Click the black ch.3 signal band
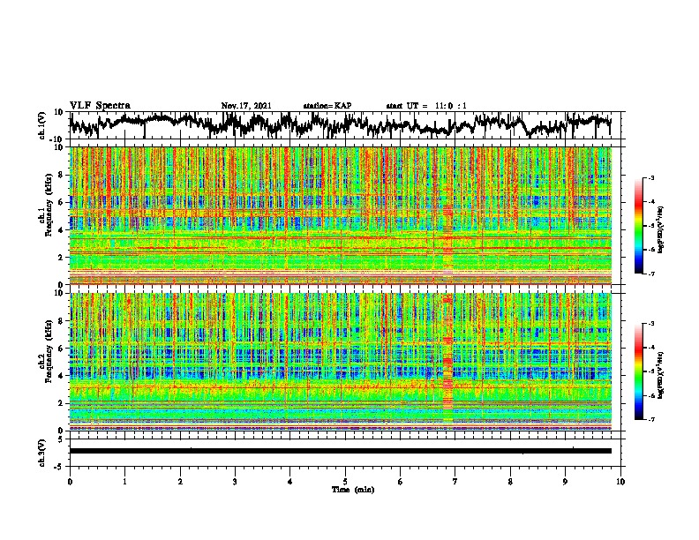 point(340,451)
